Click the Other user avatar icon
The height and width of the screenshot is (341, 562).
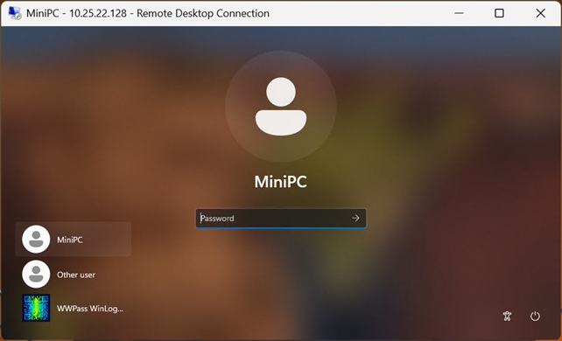click(x=36, y=275)
